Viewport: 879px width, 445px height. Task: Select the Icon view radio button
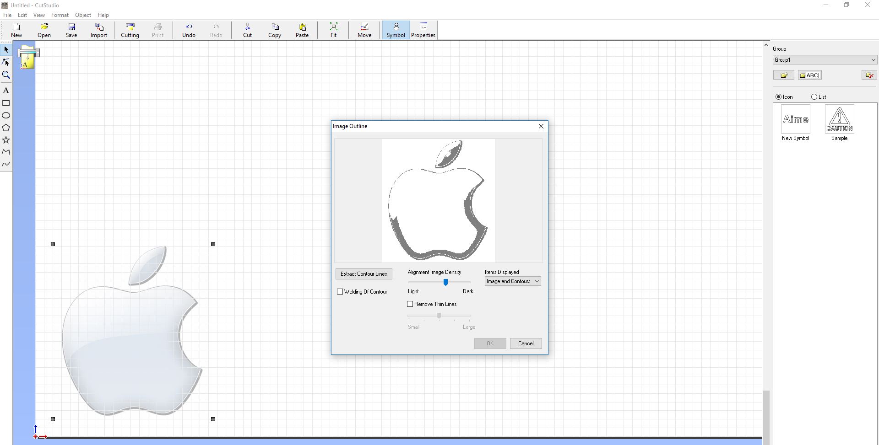(779, 97)
